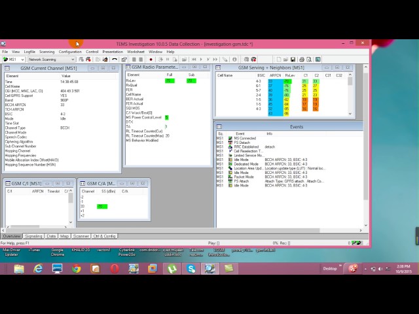Click the green SS value for channel 33
This screenshot has height=314, width=419.
pos(102,207)
